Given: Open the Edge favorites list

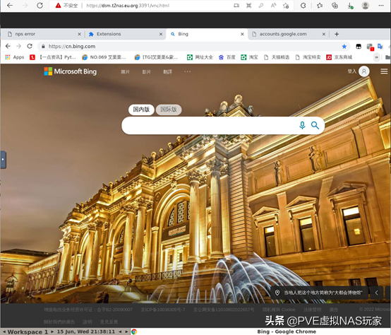Looking at the screenshot, I should pyautogui.click(x=320, y=5).
